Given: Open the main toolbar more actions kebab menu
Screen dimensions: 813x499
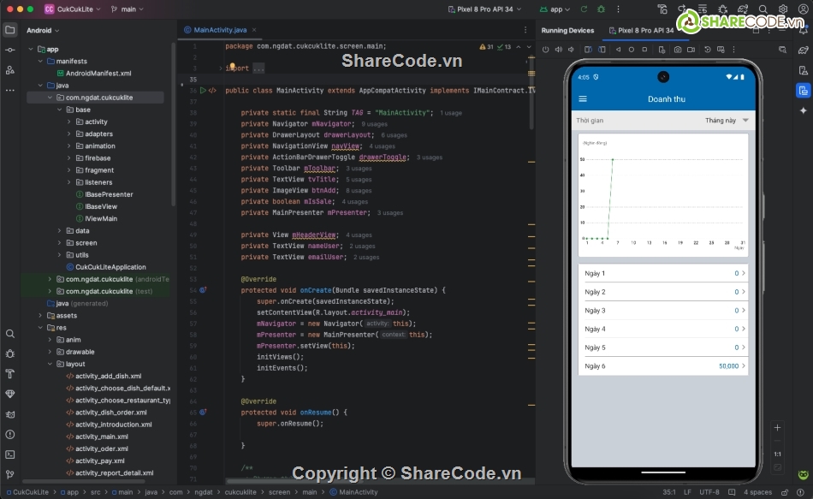Looking at the screenshot, I should tap(618, 9).
